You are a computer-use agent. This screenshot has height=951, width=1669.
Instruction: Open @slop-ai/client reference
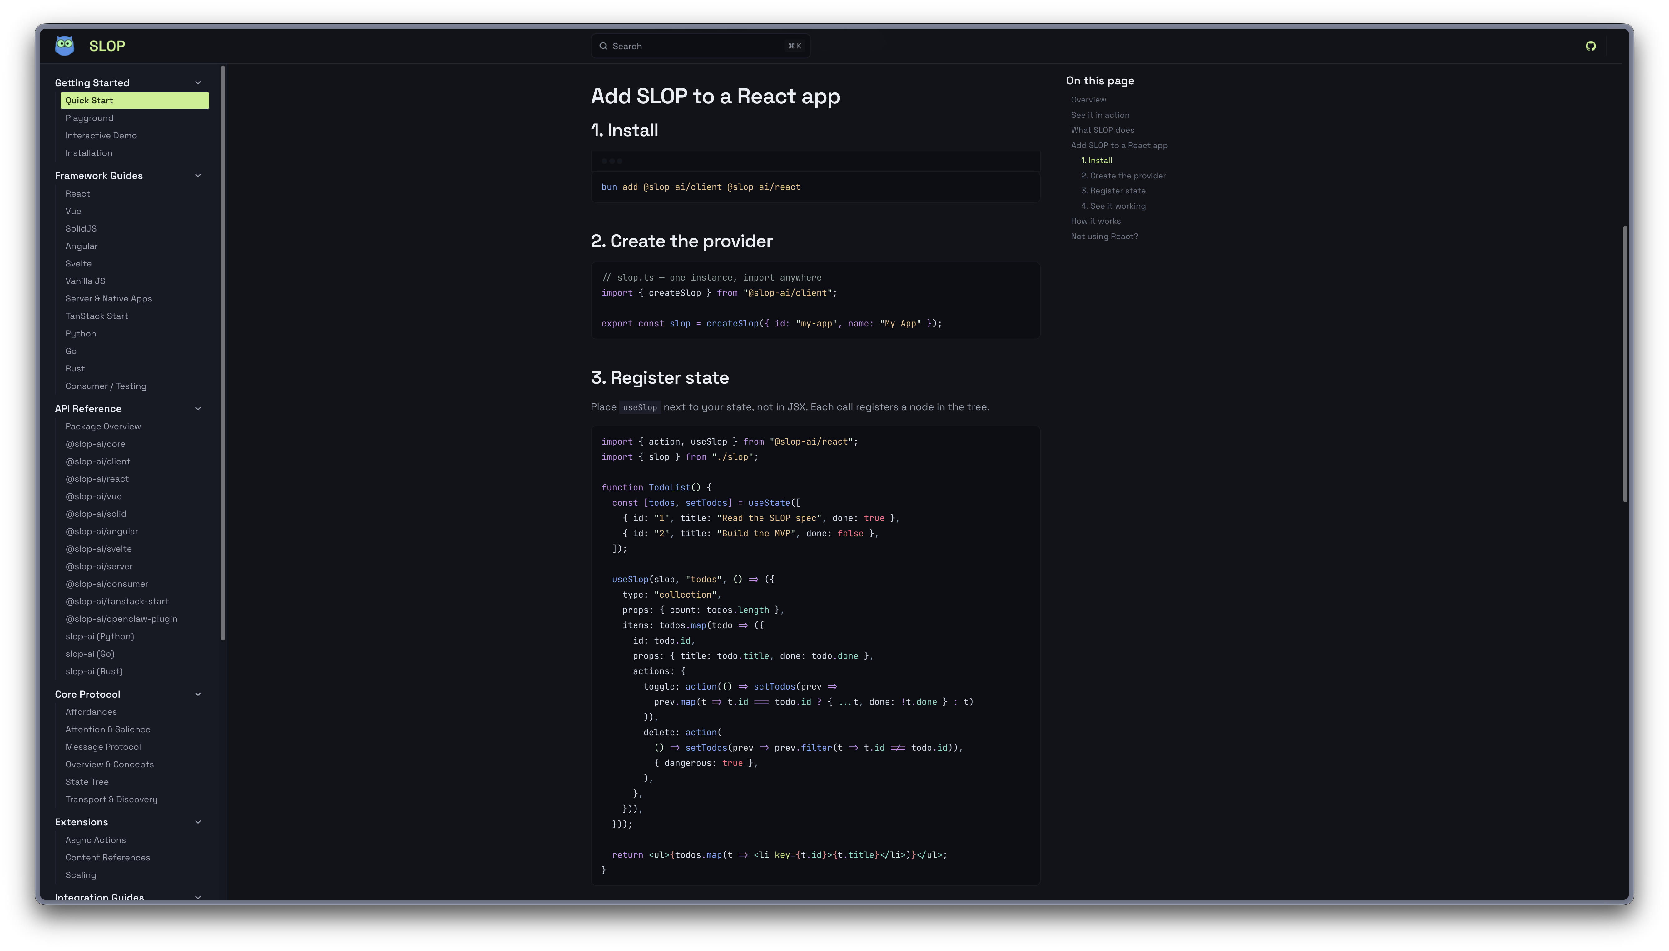click(98, 462)
